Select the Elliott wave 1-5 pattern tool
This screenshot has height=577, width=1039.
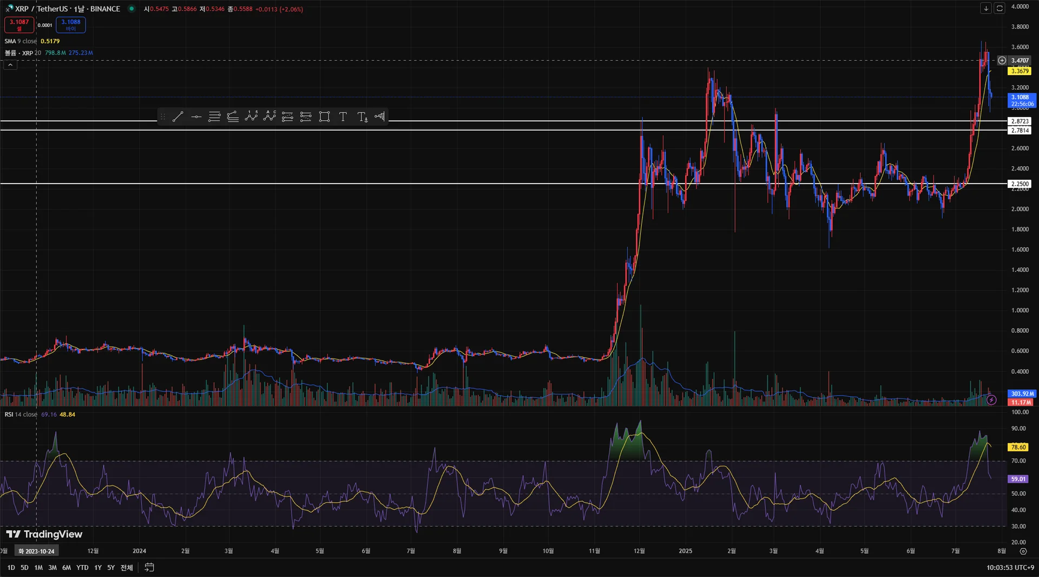point(251,116)
